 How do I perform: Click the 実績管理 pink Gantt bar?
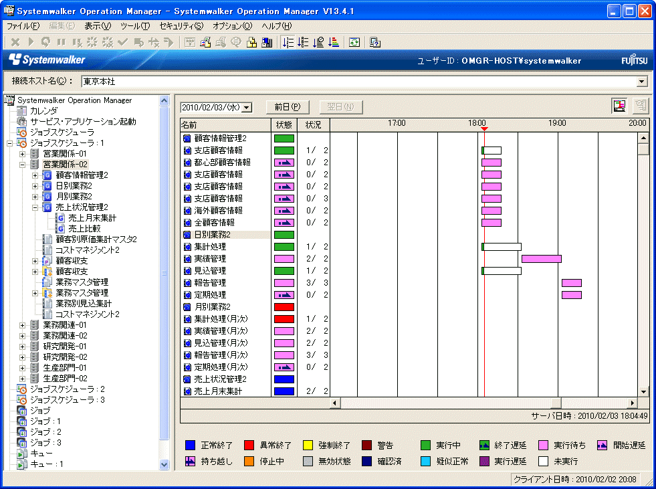coord(542,259)
